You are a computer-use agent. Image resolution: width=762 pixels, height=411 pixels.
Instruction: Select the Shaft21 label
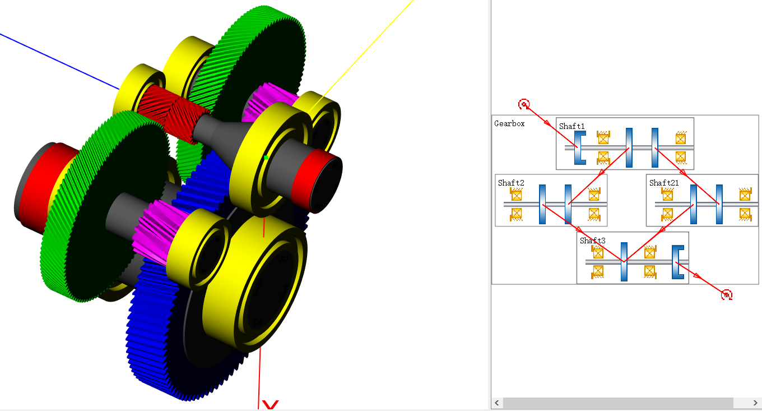pos(664,183)
